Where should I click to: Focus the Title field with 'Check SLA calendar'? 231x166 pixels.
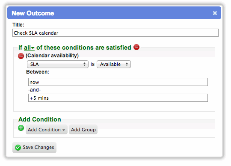point(115,33)
